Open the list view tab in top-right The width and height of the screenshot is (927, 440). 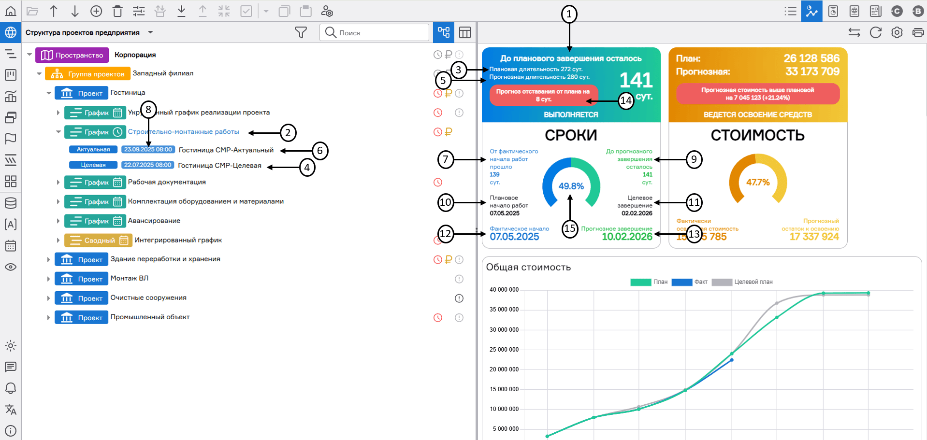pos(790,11)
